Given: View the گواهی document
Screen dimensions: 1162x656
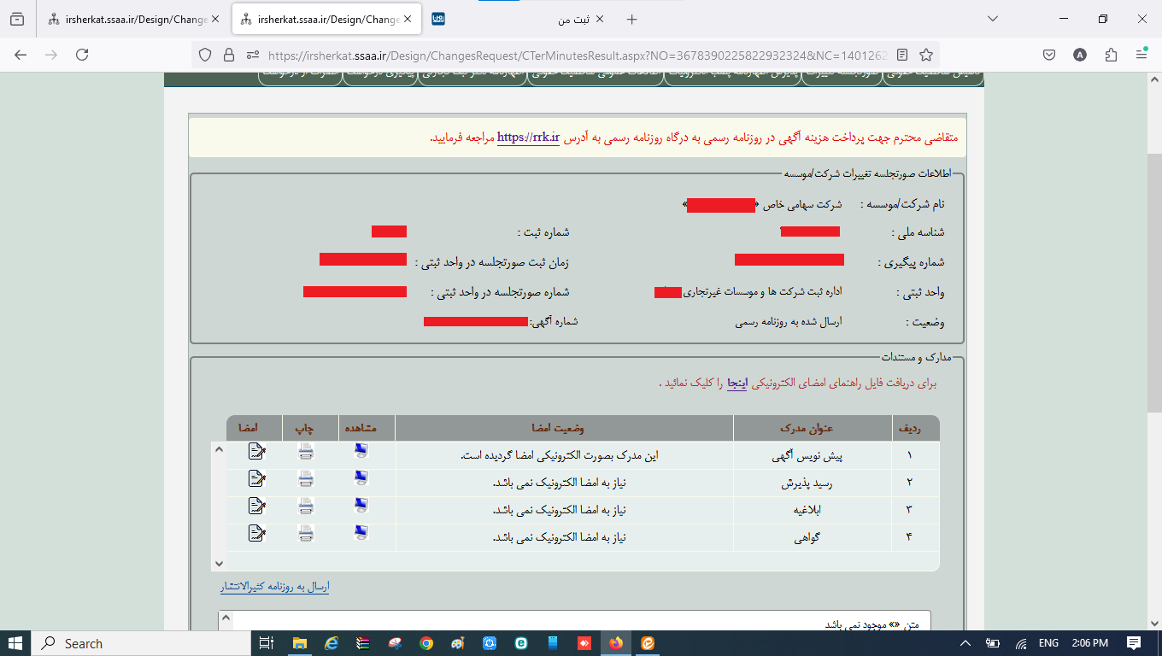Looking at the screenshot, I should (361, 534).
